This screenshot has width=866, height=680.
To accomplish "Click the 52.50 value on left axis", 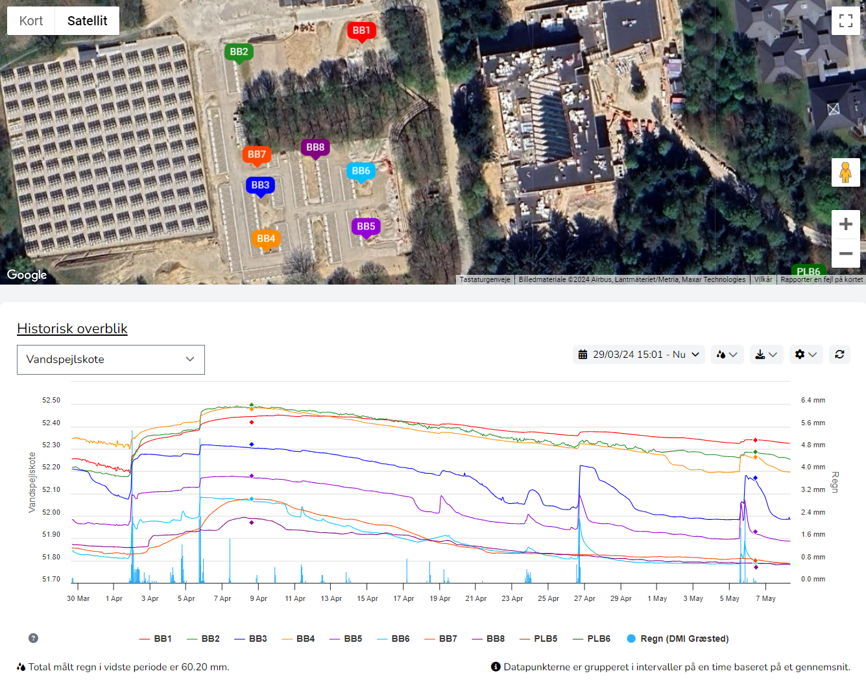I will [x=51, y=401].
